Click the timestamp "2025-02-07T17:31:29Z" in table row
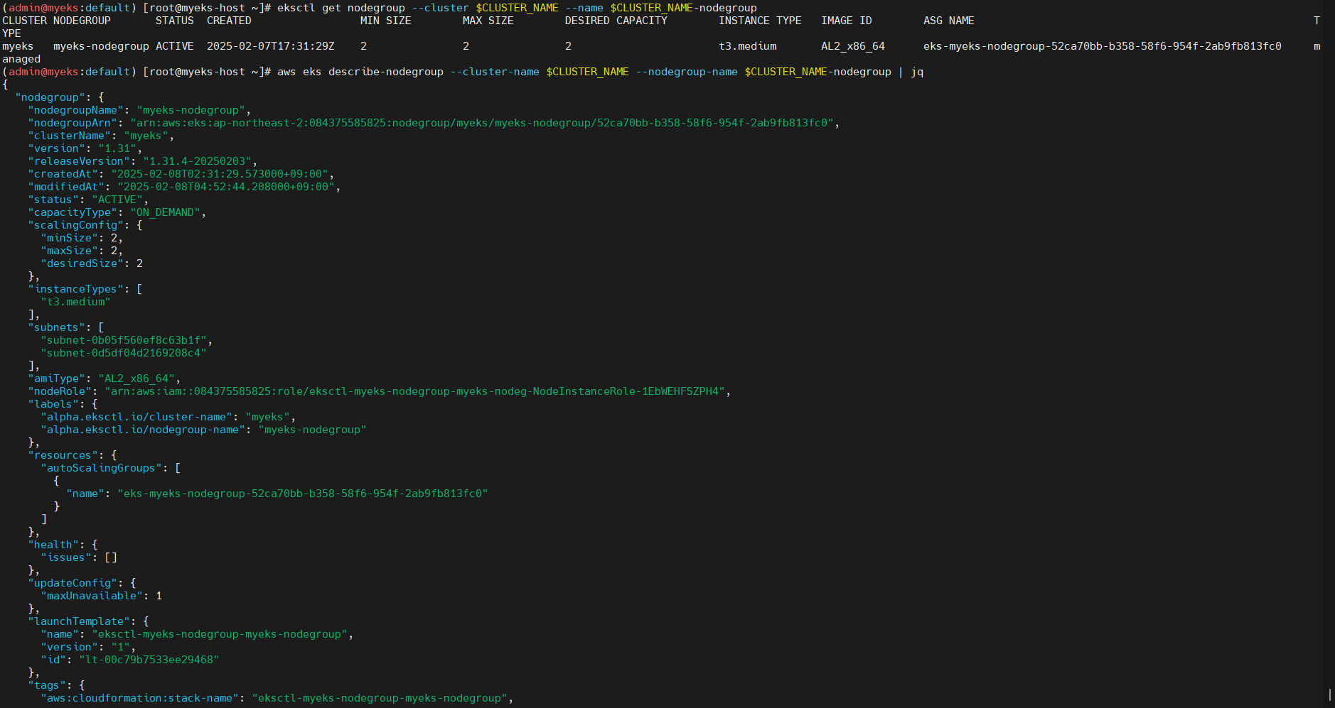Screen dimensions: 1335x708 point(271,46)
